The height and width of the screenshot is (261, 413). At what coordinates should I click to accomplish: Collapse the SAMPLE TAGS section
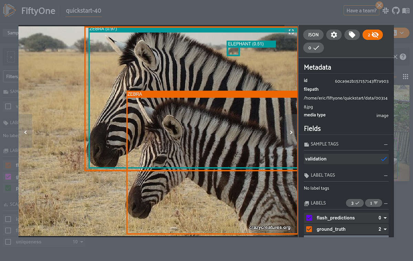pos(386,144)
